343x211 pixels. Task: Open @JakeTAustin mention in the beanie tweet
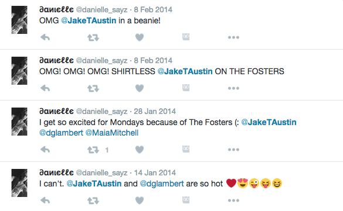click(x=89, y=20)
